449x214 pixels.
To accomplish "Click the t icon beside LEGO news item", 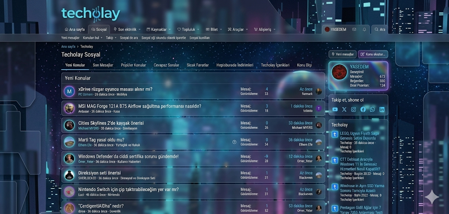I will pyautogui.click(x=335, y=134).
